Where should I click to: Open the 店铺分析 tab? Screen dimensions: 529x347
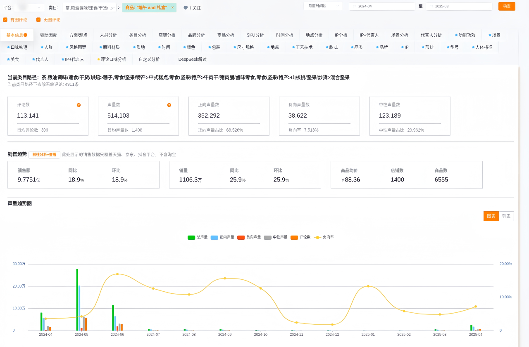pos(167,35)
